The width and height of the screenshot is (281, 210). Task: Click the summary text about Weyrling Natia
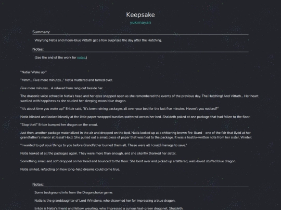pyautogui.click(x=98, y=40)
